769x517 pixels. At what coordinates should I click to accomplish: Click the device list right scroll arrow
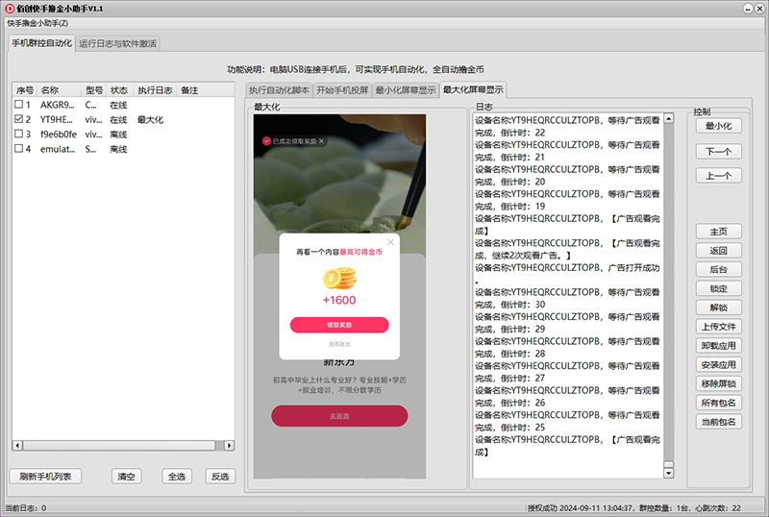point(229,445)
